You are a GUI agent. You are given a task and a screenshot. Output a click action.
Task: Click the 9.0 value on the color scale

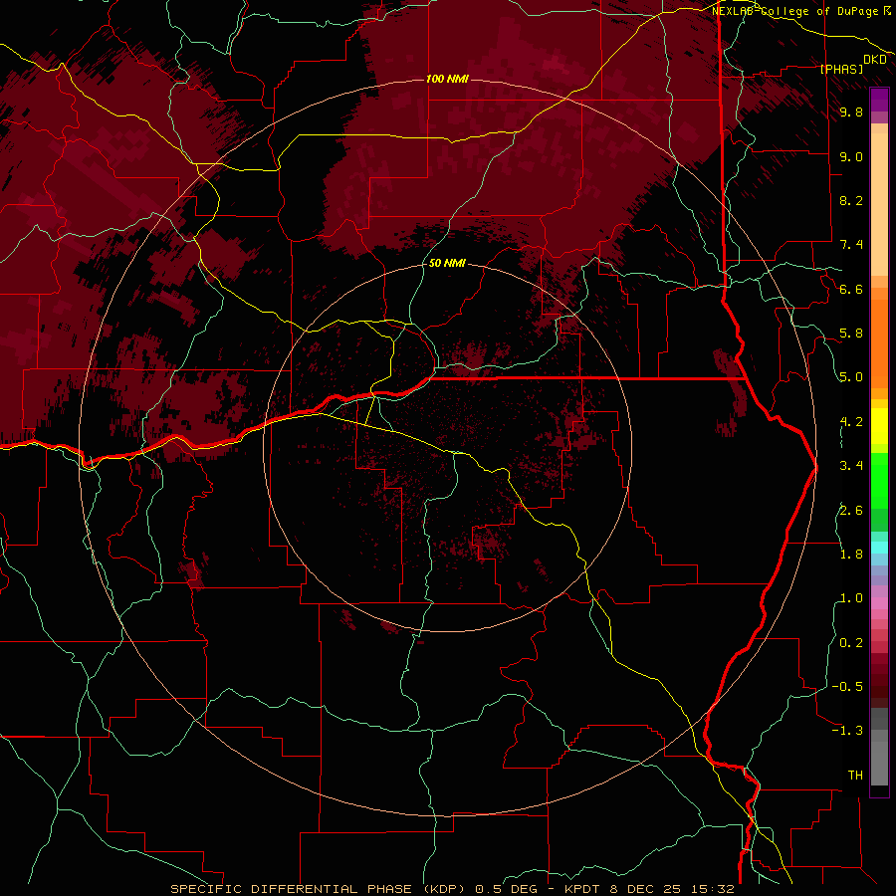pos(851,156)
